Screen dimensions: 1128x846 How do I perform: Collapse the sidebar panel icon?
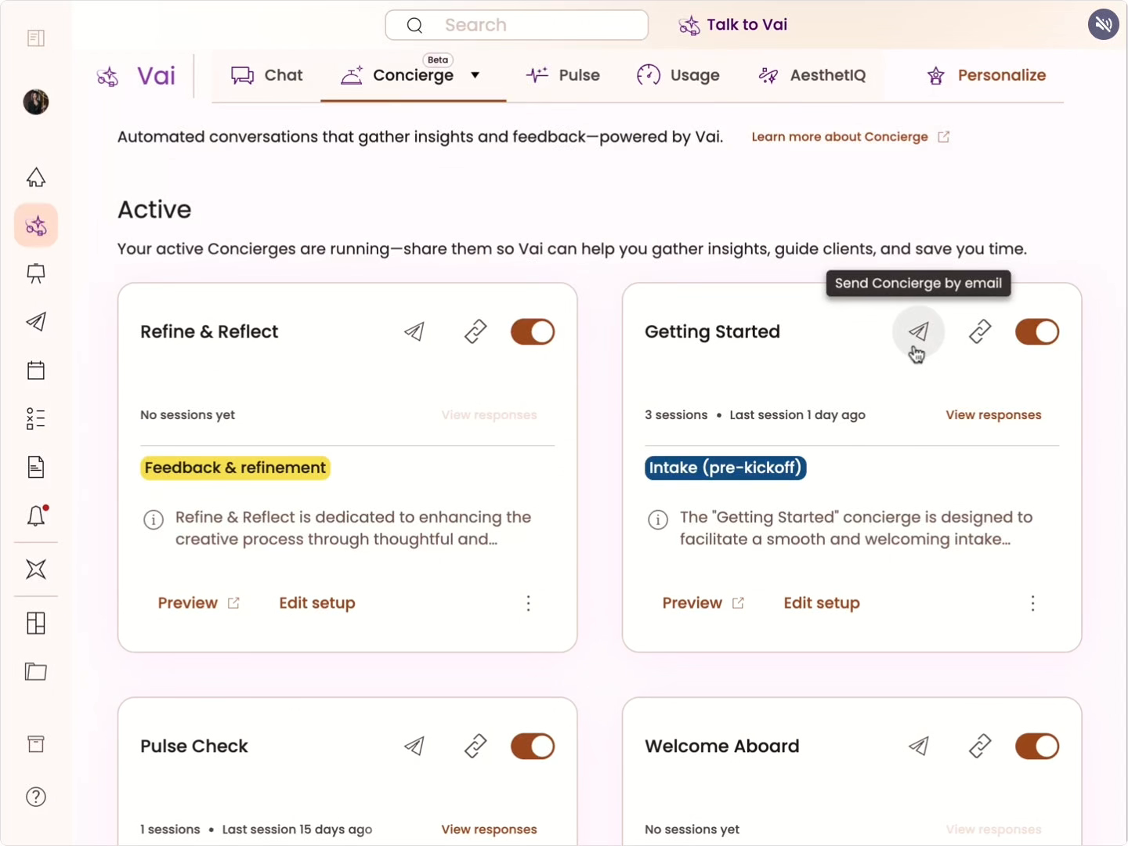[x=36, y=38]
